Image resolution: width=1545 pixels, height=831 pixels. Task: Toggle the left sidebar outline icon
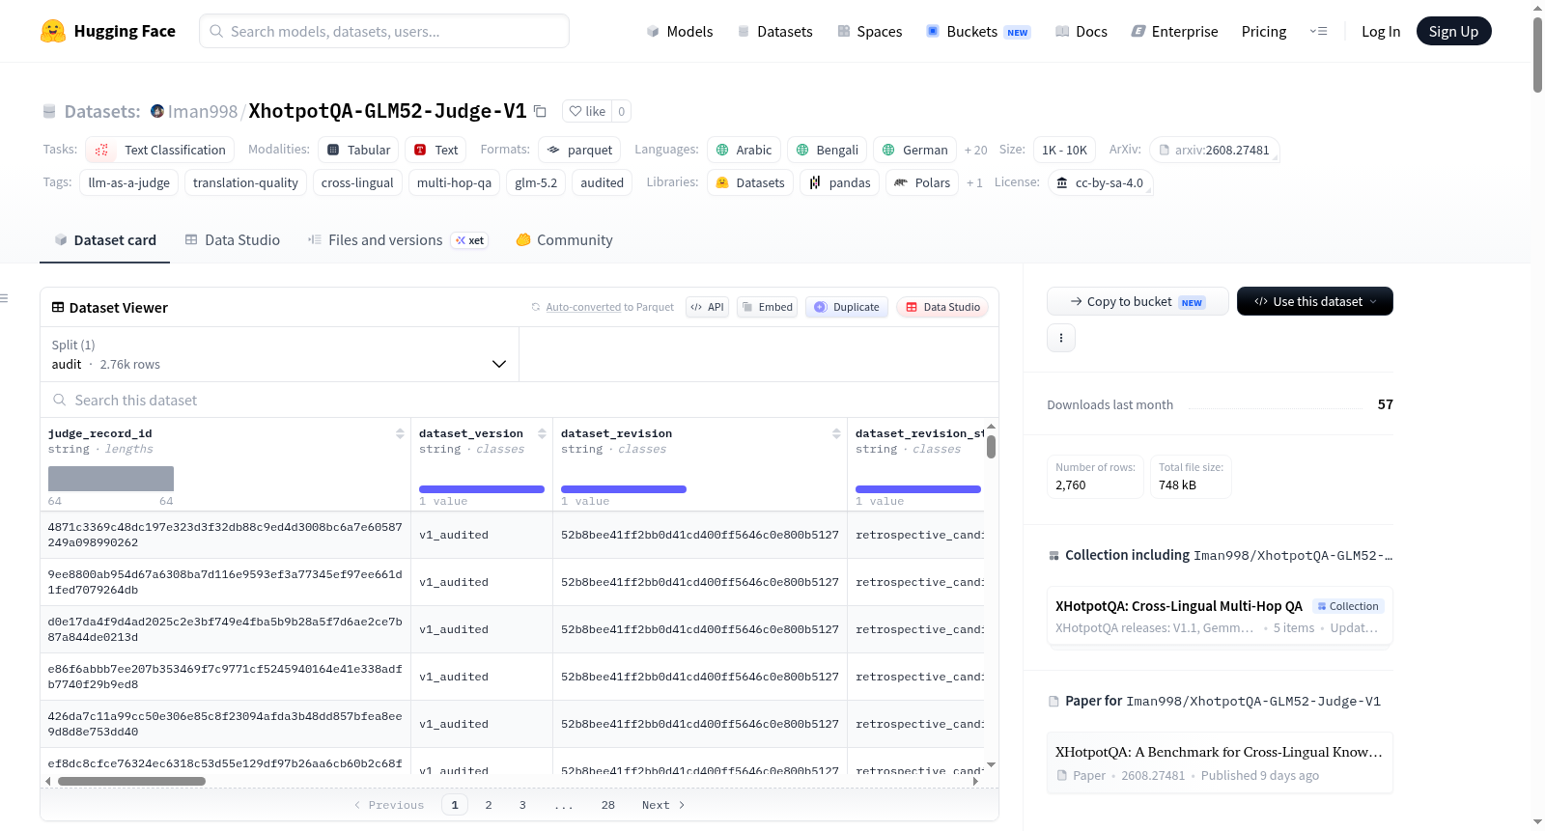[x=4, y=298]
